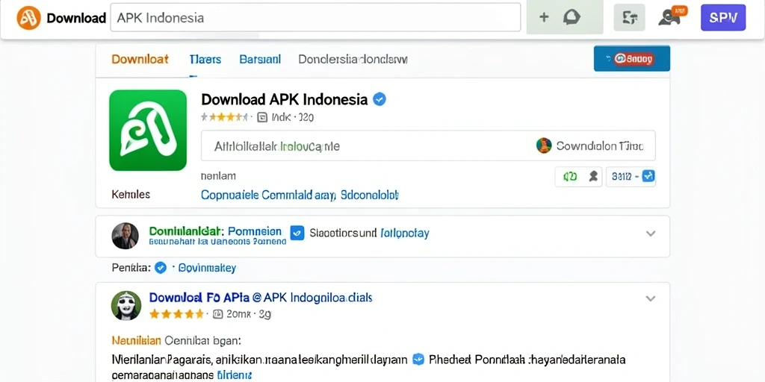765x382 pixels.
Task: Click the nenlam text label
Action: pyautogui.click(x=218, y=175)
